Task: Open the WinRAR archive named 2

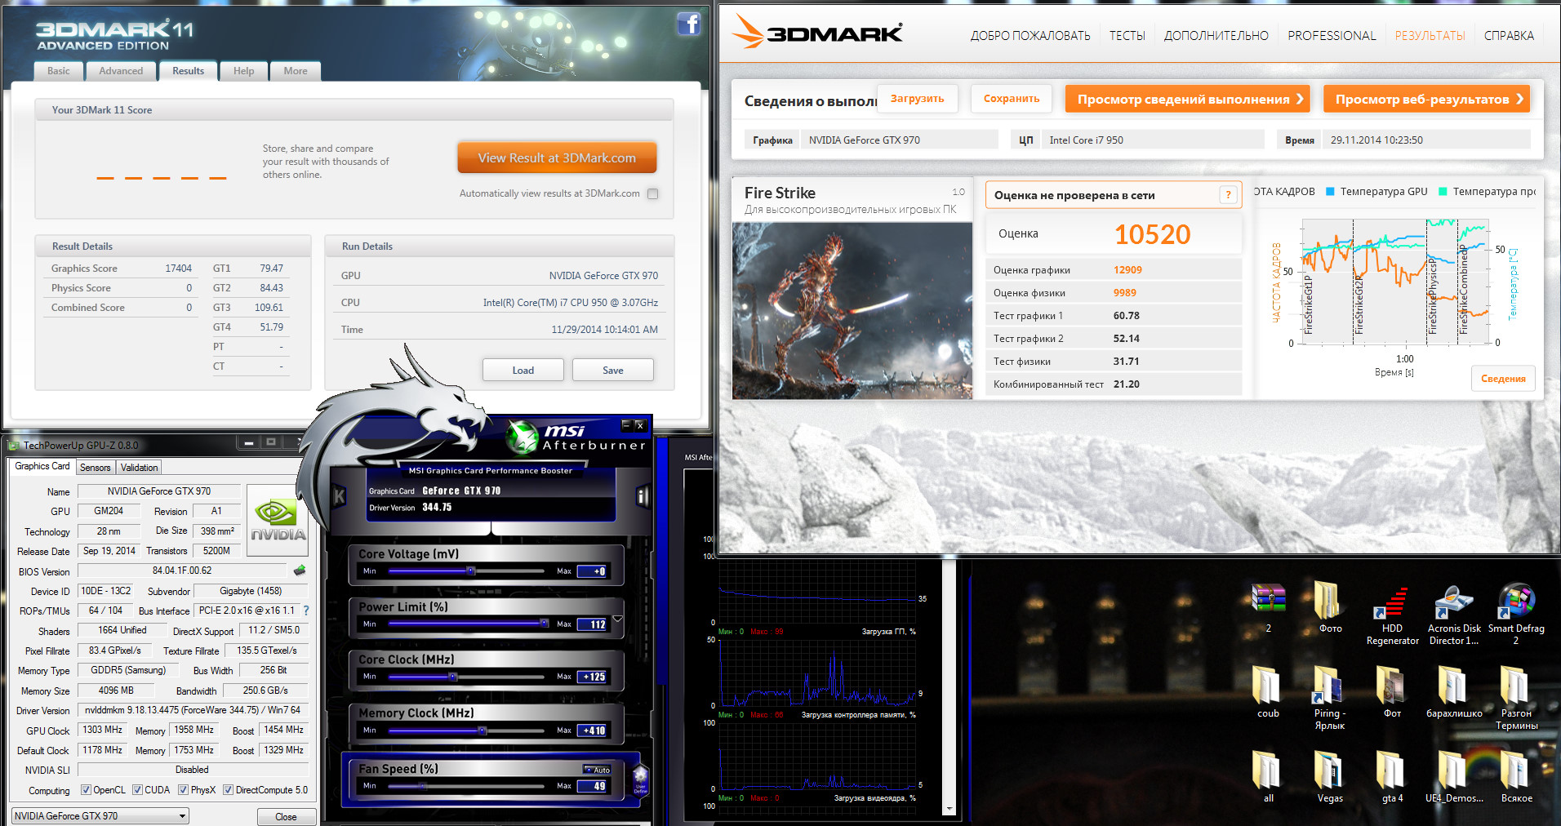Action: tap(1268, 609)
